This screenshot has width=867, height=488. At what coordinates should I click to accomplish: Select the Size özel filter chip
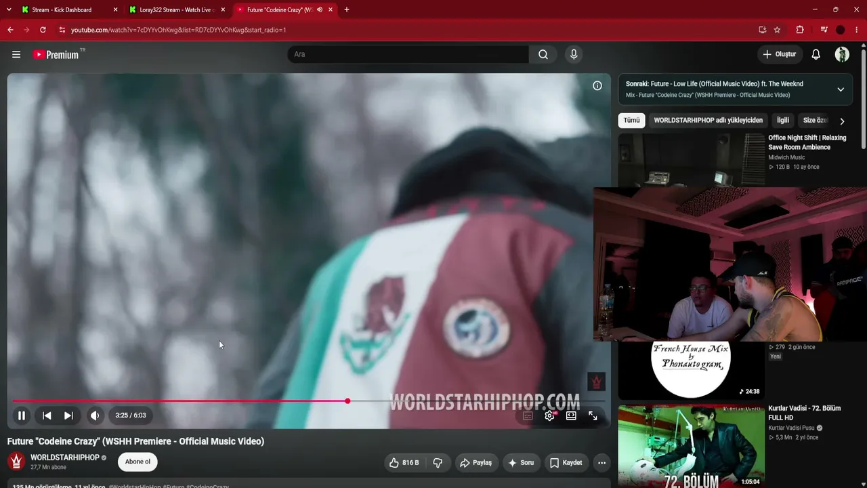(814, 121)
